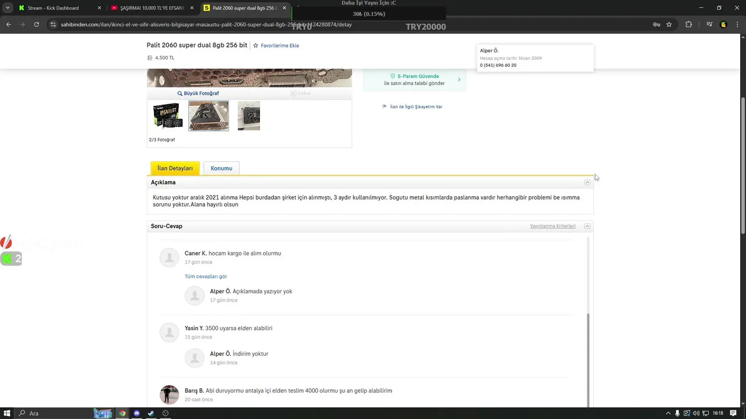This screenshot has height=419, width=746.
Task: Select the second GPU thumbnail photo
Action: point(209,116)
